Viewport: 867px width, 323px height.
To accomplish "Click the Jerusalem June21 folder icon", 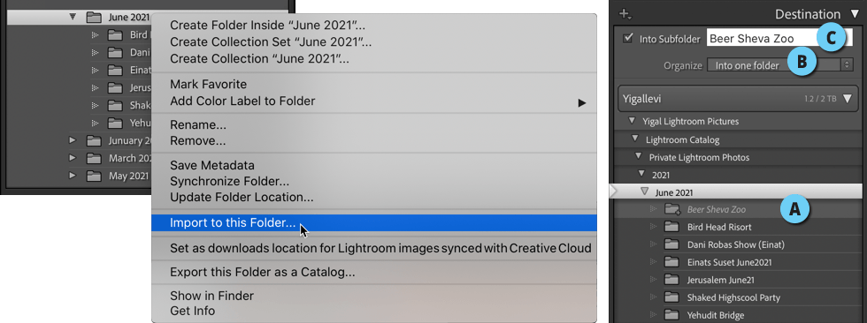I will pyautogui.click(x=671, y=280).
